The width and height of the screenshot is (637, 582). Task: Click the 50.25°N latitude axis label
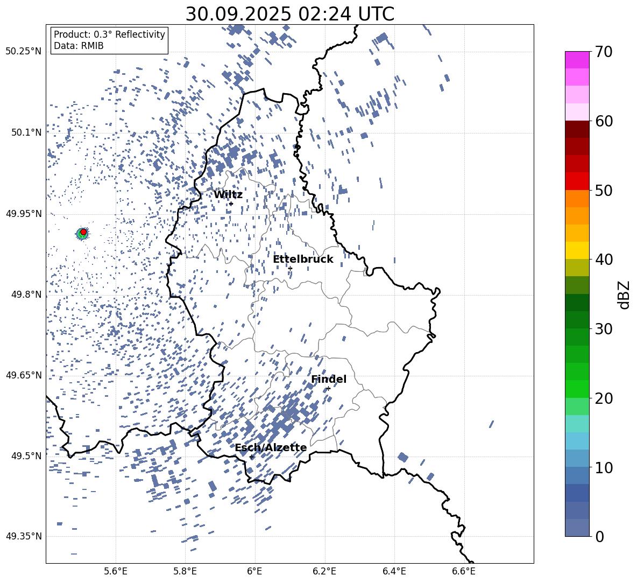(23, 52)
